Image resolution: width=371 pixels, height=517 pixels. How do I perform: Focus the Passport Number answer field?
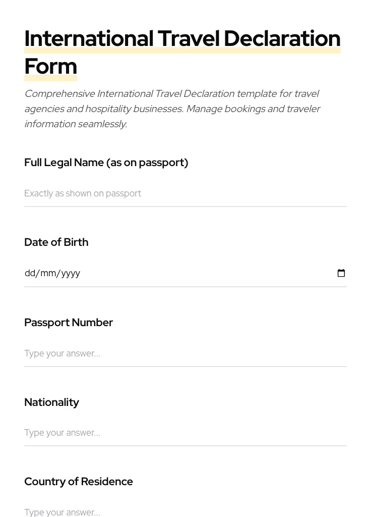(185, 353)
